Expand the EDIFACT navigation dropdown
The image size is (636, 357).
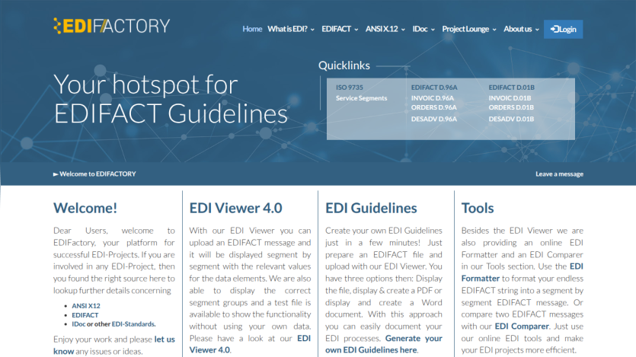[340, 29]
